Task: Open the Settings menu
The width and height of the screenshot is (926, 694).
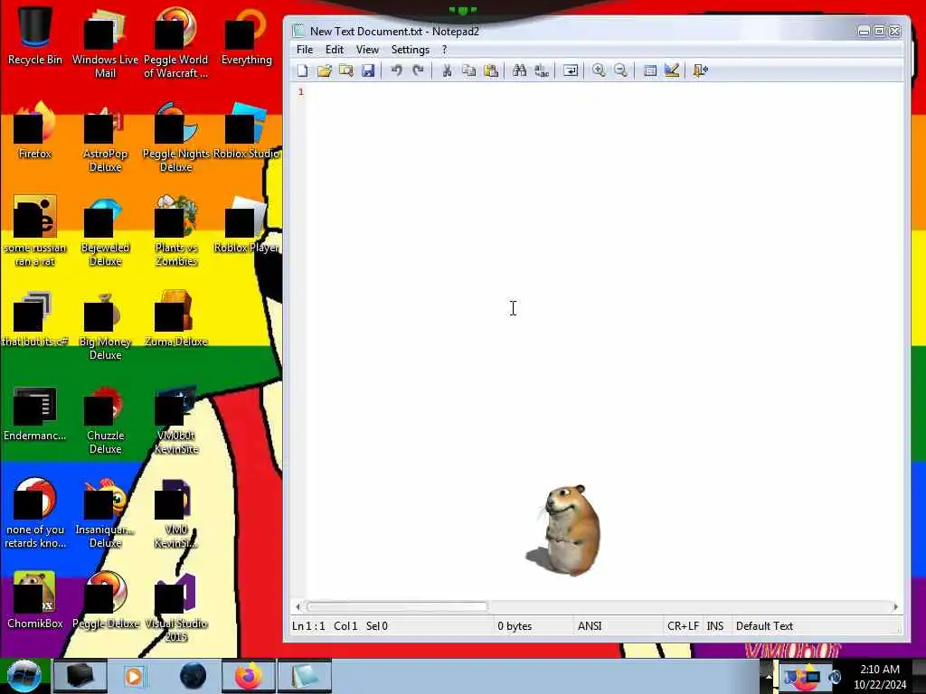Action: tap(410, 50)
